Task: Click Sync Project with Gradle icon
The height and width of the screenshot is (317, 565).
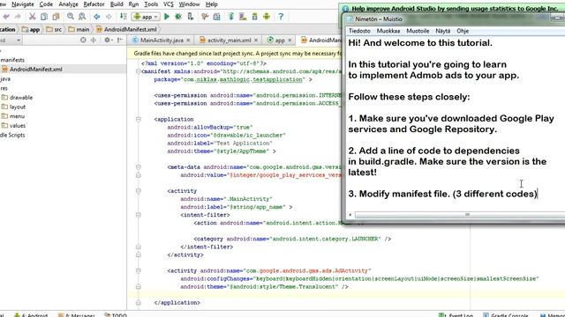Action: 231,17
